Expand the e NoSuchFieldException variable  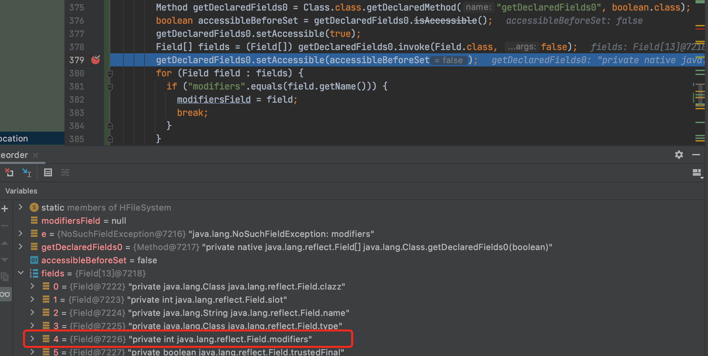pos(20,234)
